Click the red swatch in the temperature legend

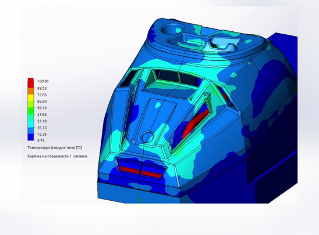point(31,83)
